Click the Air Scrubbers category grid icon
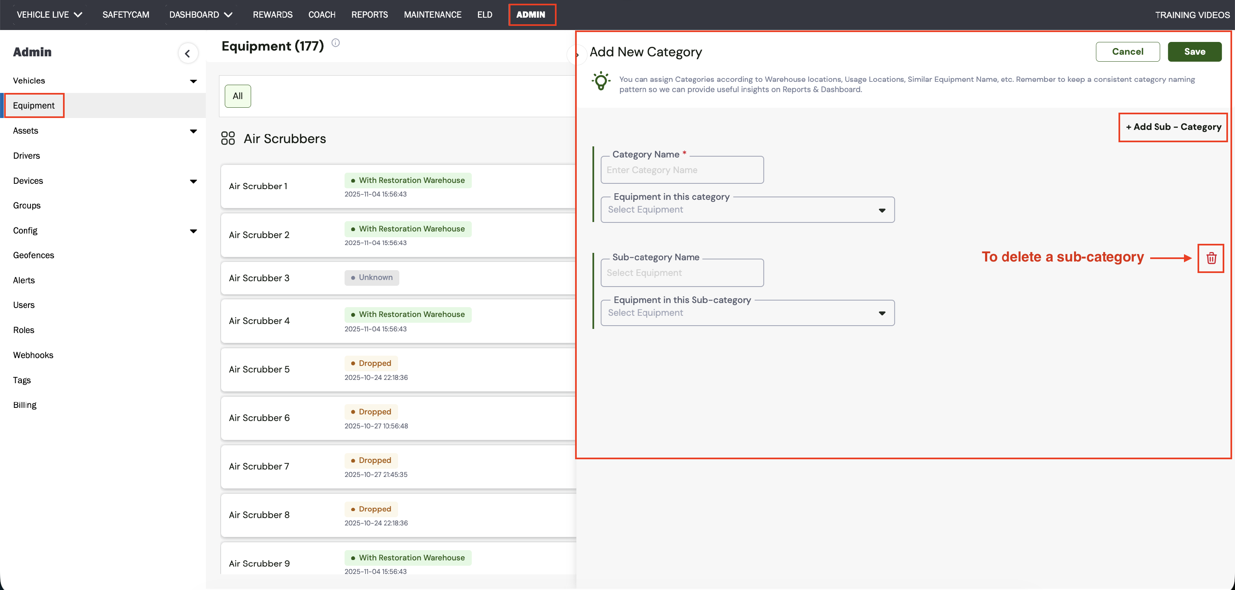 [x=228, y=139]
